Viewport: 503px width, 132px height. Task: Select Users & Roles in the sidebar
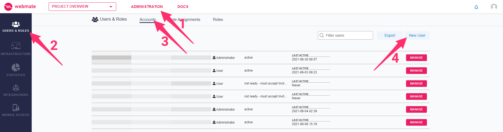pos(16,27)
